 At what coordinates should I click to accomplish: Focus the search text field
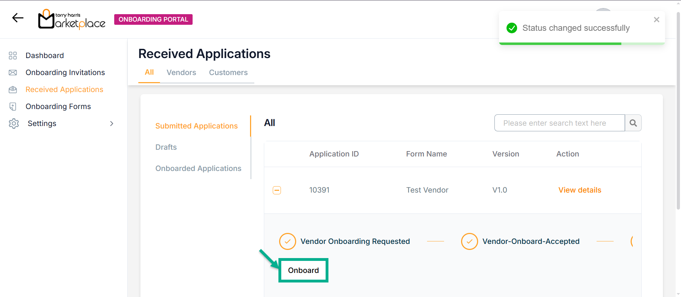pyautogui.click(x=559, y=123)
